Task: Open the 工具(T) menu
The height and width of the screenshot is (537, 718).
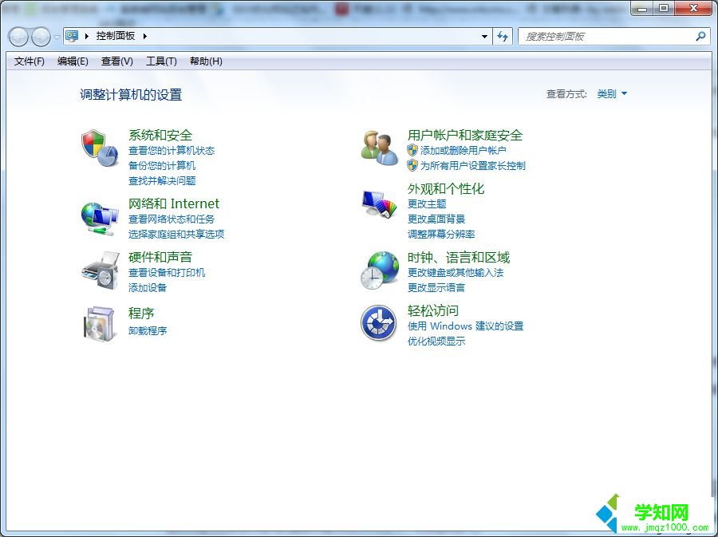Action: tap(160, 61)
